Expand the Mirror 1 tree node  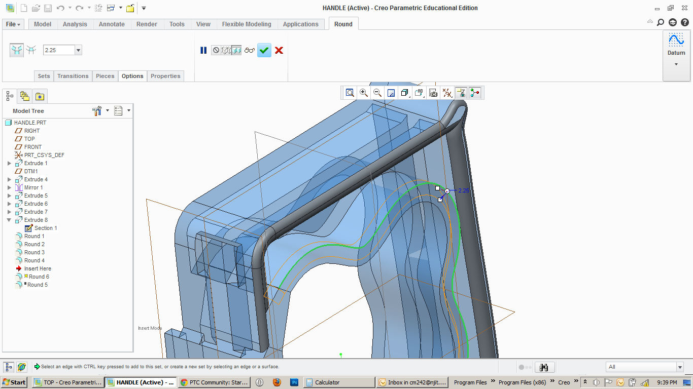[9, 188]
